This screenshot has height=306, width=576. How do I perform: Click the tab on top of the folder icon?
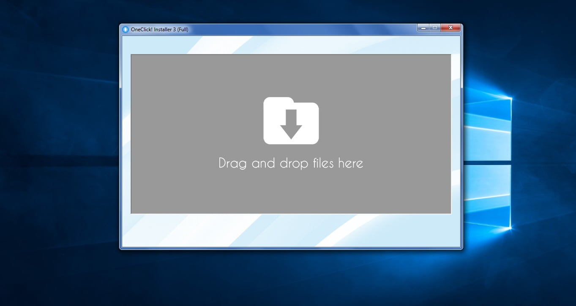pos(278,100)
